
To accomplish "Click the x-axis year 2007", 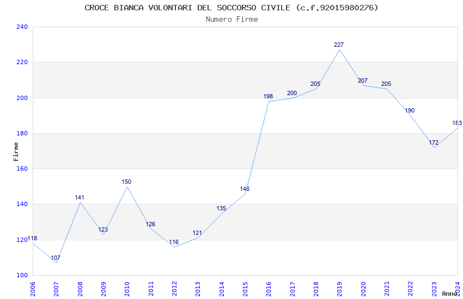I will [x=57, y=289].
